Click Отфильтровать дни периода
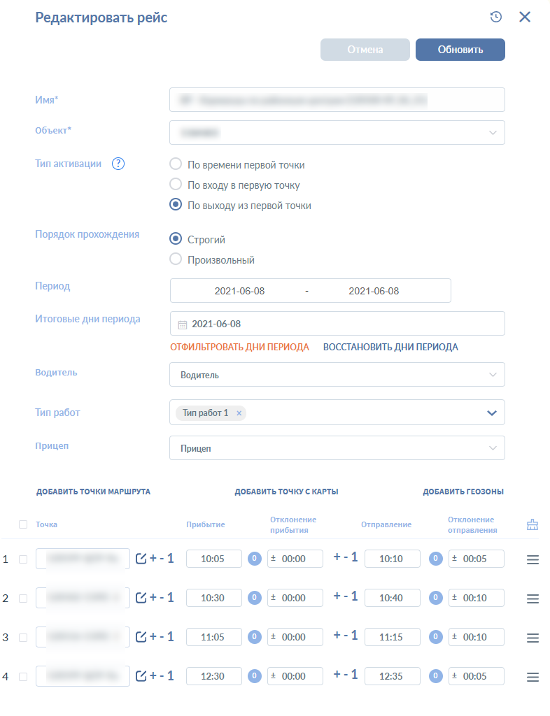 pos(239,347)
